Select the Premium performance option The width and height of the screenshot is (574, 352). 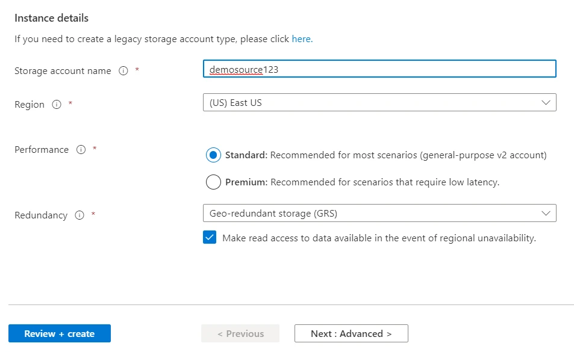pyautogui.click(x=214, y=182)
